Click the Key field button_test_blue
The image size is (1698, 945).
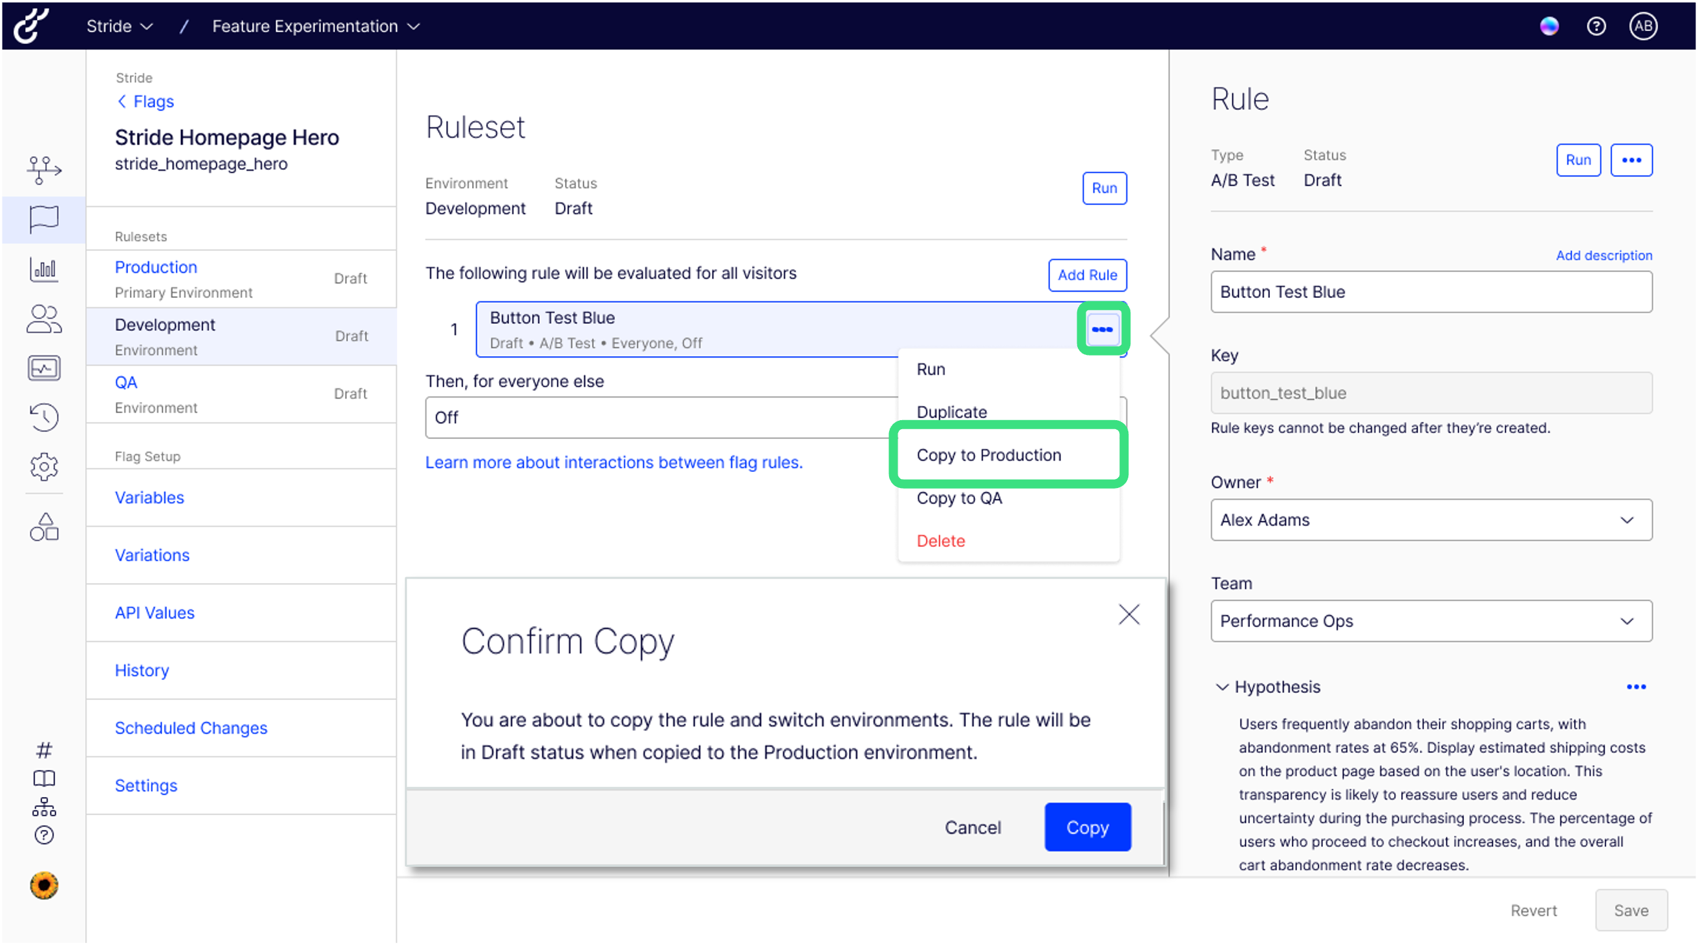(x=1430, y=393)
